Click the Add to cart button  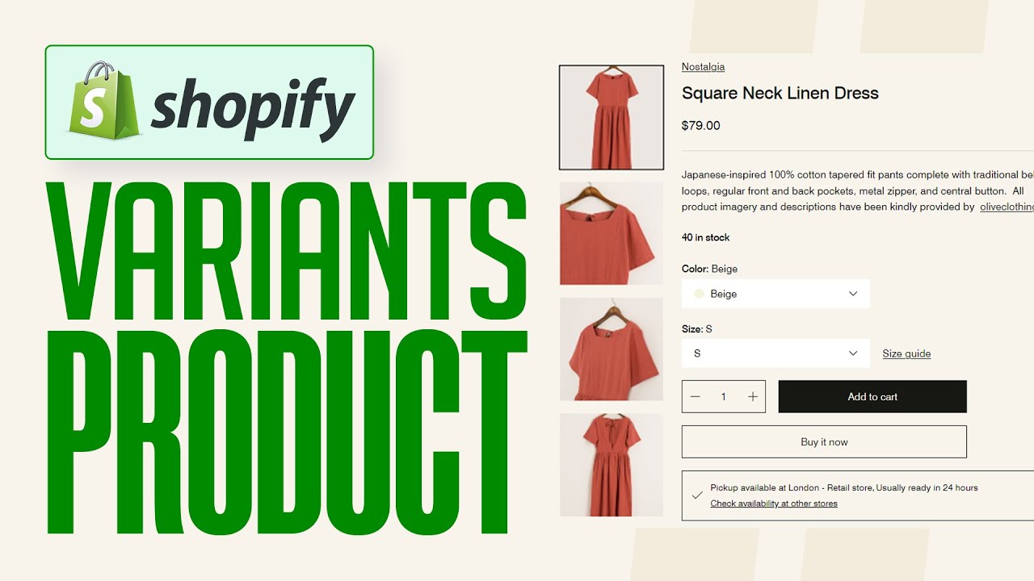(x=872, y=397)
